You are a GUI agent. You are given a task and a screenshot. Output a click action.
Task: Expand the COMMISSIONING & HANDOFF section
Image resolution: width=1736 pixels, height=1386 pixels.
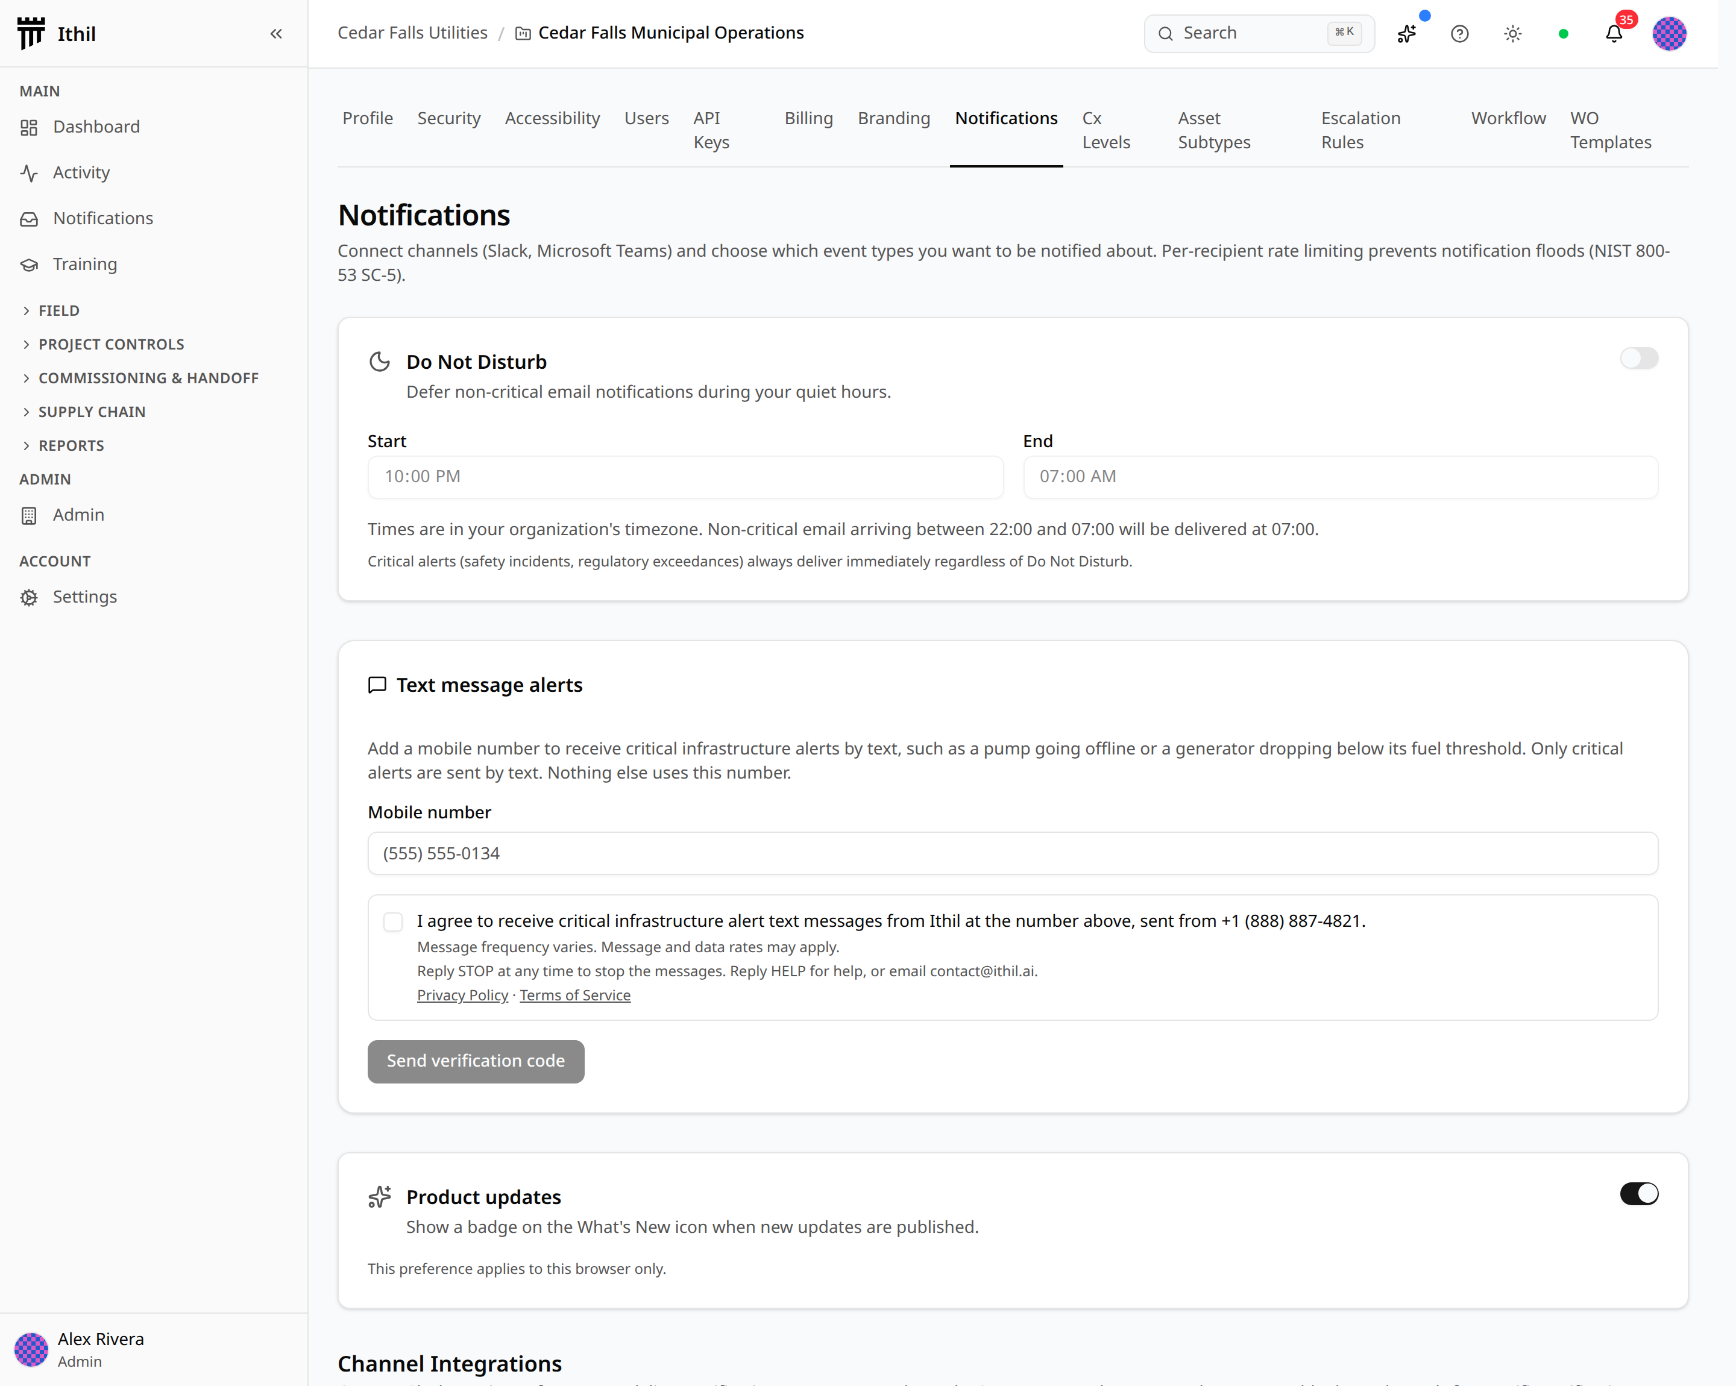(139, 378)
